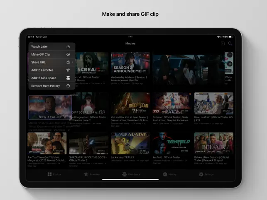Click the Remove from History clock icon

click(68, 85)
